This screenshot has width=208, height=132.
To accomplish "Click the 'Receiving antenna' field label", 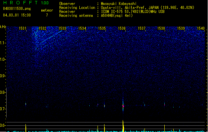I will coord(76,16).
